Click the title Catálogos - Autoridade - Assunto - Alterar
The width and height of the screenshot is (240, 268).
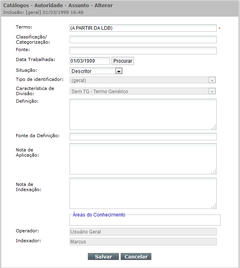coord(58,6)
